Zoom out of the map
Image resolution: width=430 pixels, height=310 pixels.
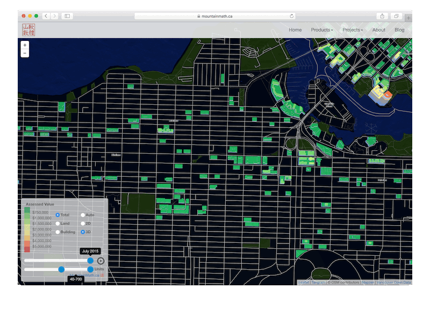[x=25, y=53]
